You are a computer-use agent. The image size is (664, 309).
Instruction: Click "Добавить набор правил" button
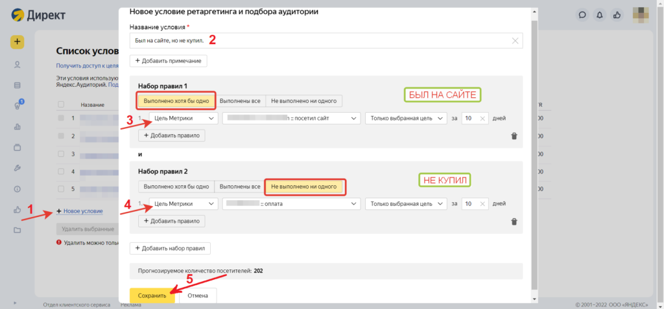click(x=170, y=248)
